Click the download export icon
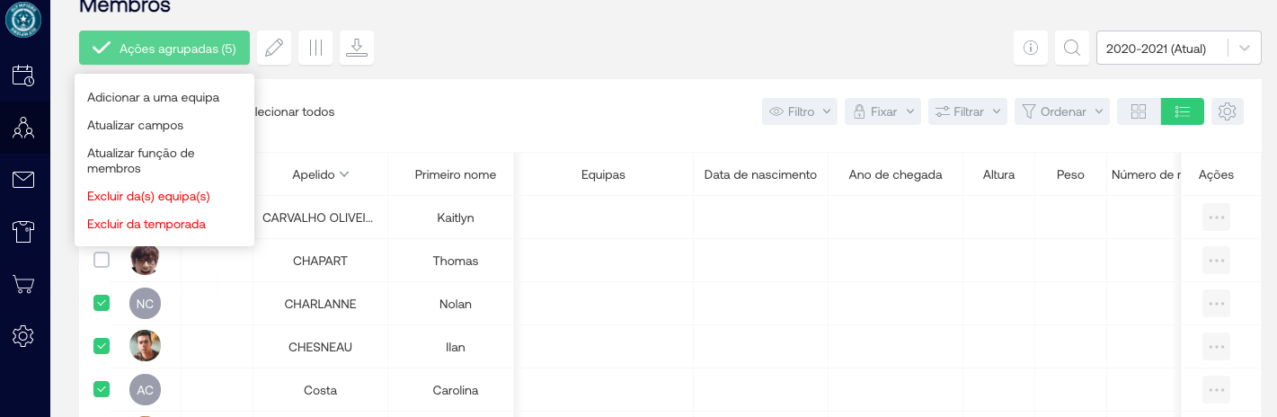The width and height of the screenshot is (1277, 417). 357,48
